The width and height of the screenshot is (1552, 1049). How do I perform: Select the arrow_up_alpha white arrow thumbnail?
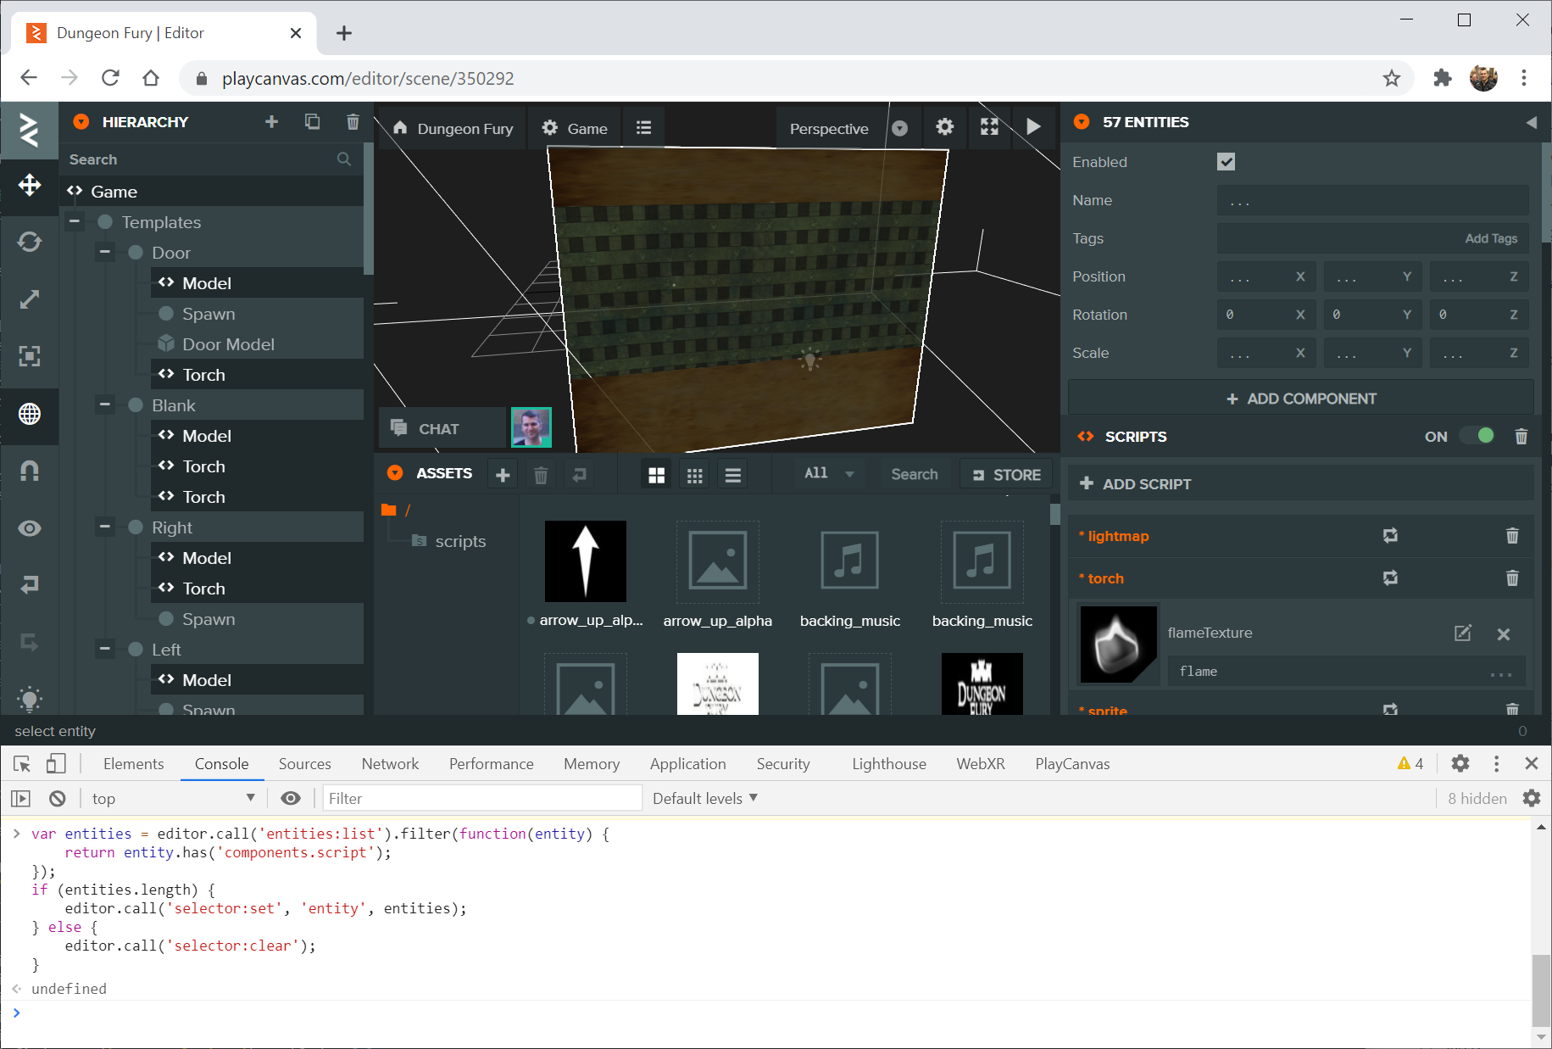coord(585,561)
